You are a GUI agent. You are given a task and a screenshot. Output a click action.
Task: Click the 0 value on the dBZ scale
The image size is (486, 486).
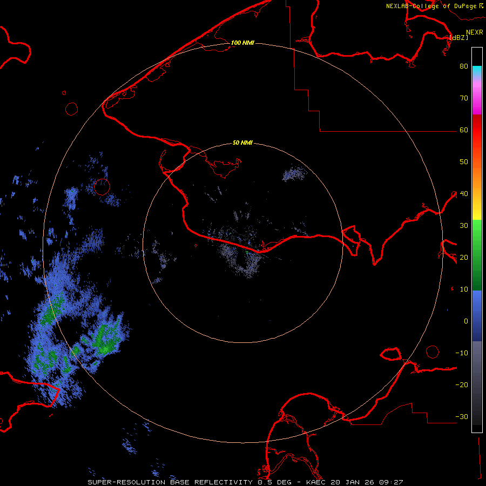pos(466,321)
